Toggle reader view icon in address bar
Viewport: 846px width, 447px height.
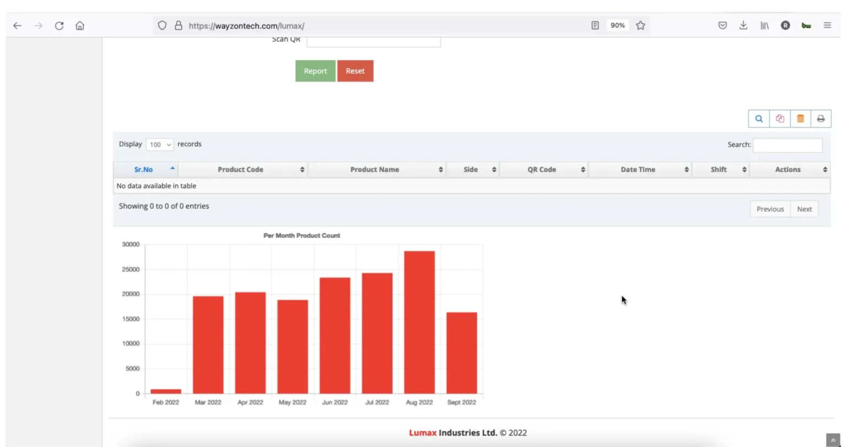[595, 25]
